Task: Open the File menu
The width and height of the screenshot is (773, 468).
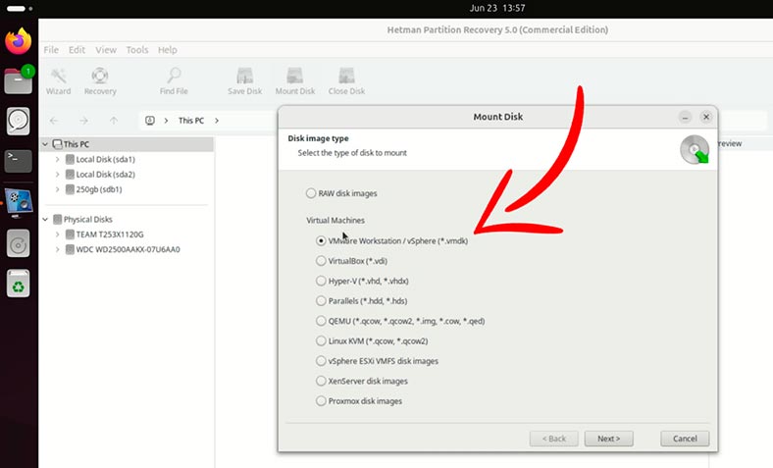Action: (51, 50)
